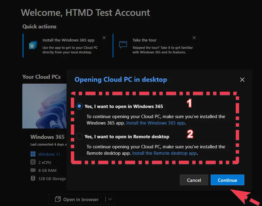Open the Install the Windows 365 app link
The height and width of the screenshot is (206, 262).
155,123
